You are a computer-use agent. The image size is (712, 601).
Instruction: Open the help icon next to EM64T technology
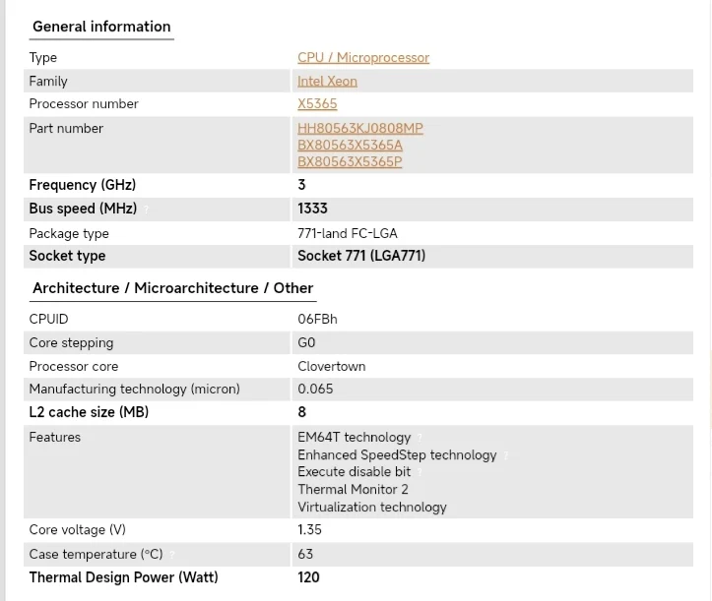pos(420,438)
